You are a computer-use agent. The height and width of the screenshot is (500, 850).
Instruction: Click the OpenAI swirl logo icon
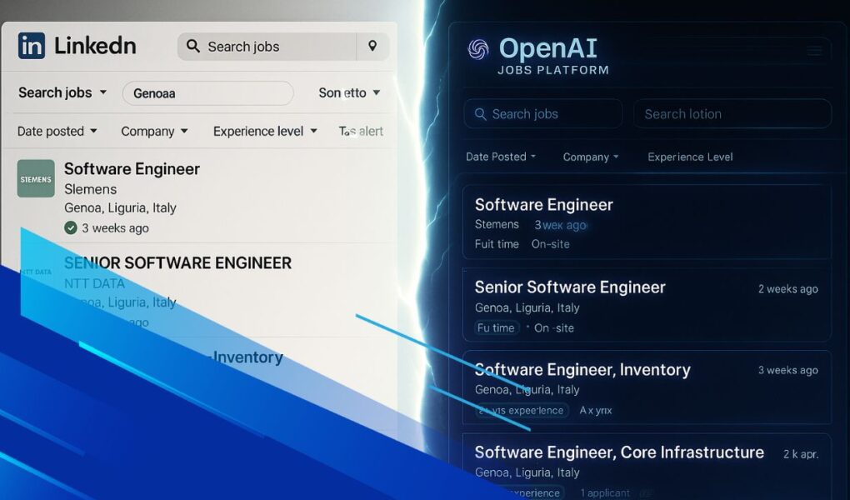[x=478, y=49]
